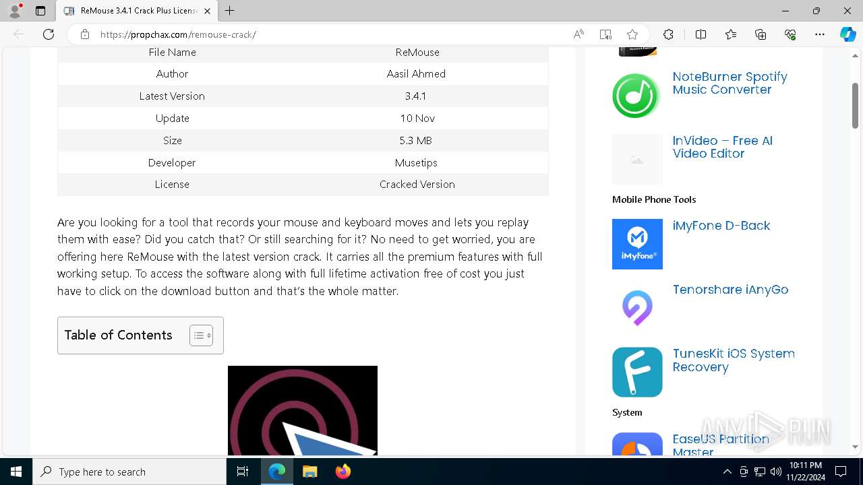This screenshot has height=485, width=863.
Task: Toggle the Split screen icon
Action: 701,34
